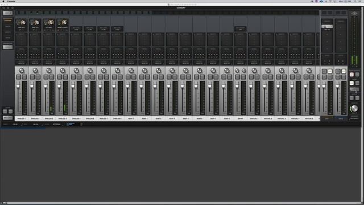The height and width of the screenshot is (205, 364).
Task: Select the VIRTUAL 4 channel name label
Action: pos(295,118)
